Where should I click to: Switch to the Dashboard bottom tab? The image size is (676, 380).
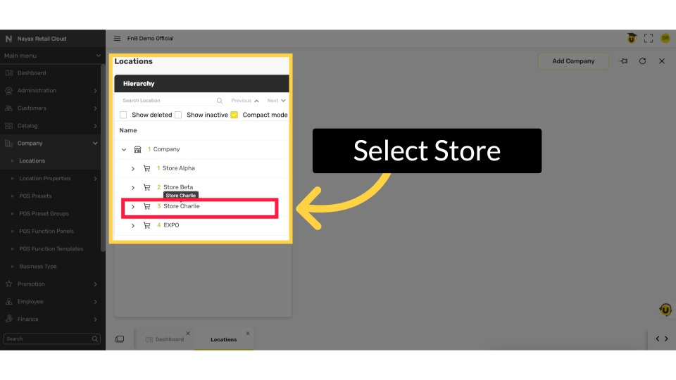coord(169,339)
